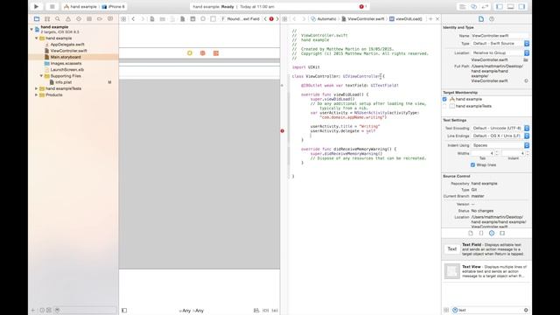Toggle the document outline button

tap(124, 311)
